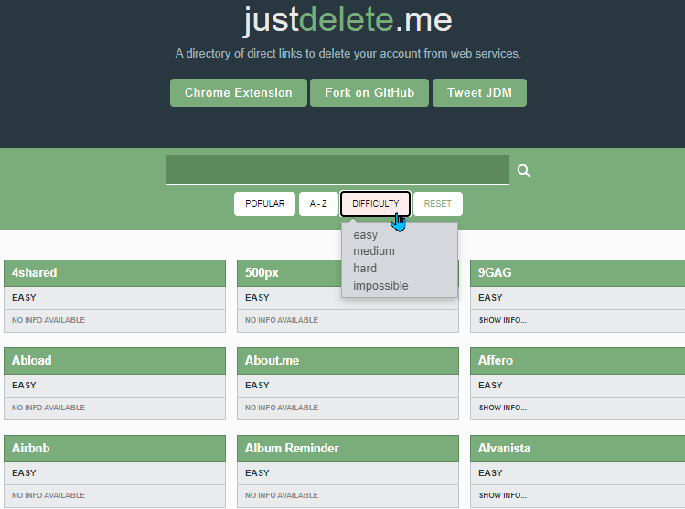Viewport: 685px width, 509px height.
Task: Click the Tweet JDM button
Action: [479, 92]
